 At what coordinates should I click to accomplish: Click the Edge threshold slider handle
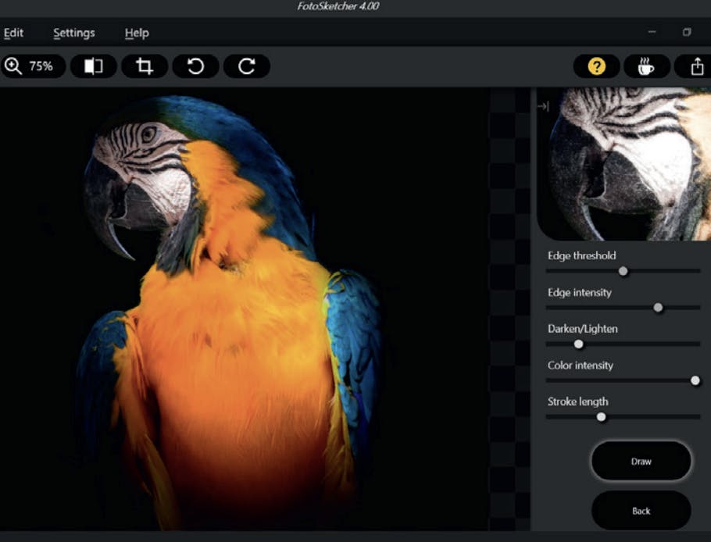(623, 271)
